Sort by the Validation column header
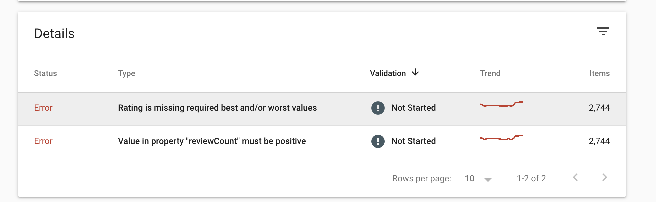The image size is (656, 202). click(388, 73)
